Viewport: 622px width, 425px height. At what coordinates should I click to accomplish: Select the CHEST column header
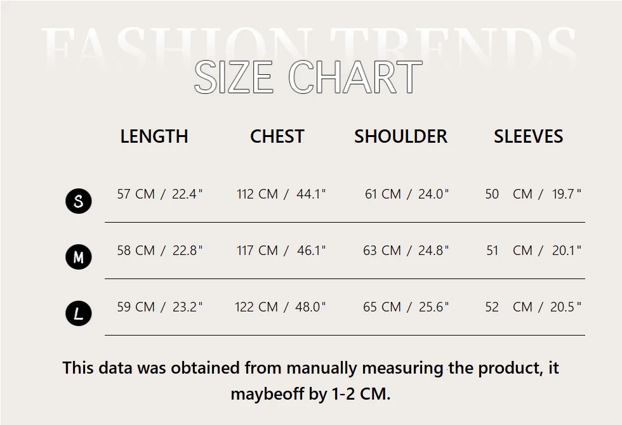tap(277, 136)
